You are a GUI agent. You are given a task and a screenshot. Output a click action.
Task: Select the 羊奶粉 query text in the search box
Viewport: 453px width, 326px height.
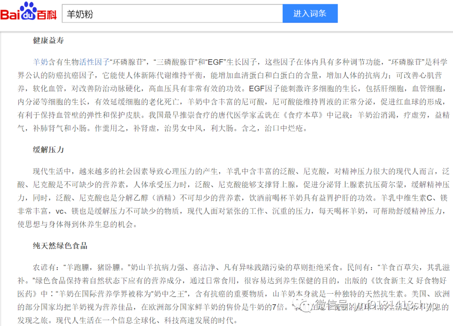click(x=80, y=13)
